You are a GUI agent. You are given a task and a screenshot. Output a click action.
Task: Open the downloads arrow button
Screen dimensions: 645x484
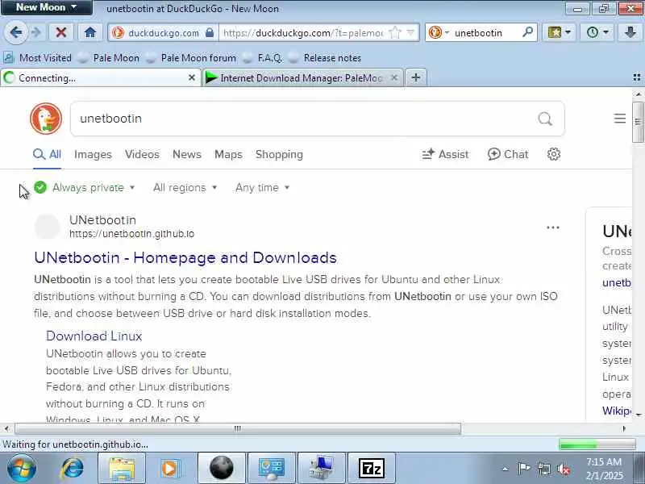(630, 32)
